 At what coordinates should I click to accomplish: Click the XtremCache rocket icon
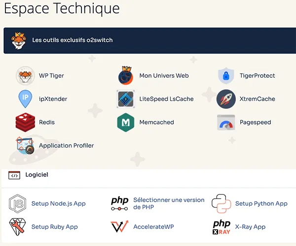pos(226,99)
